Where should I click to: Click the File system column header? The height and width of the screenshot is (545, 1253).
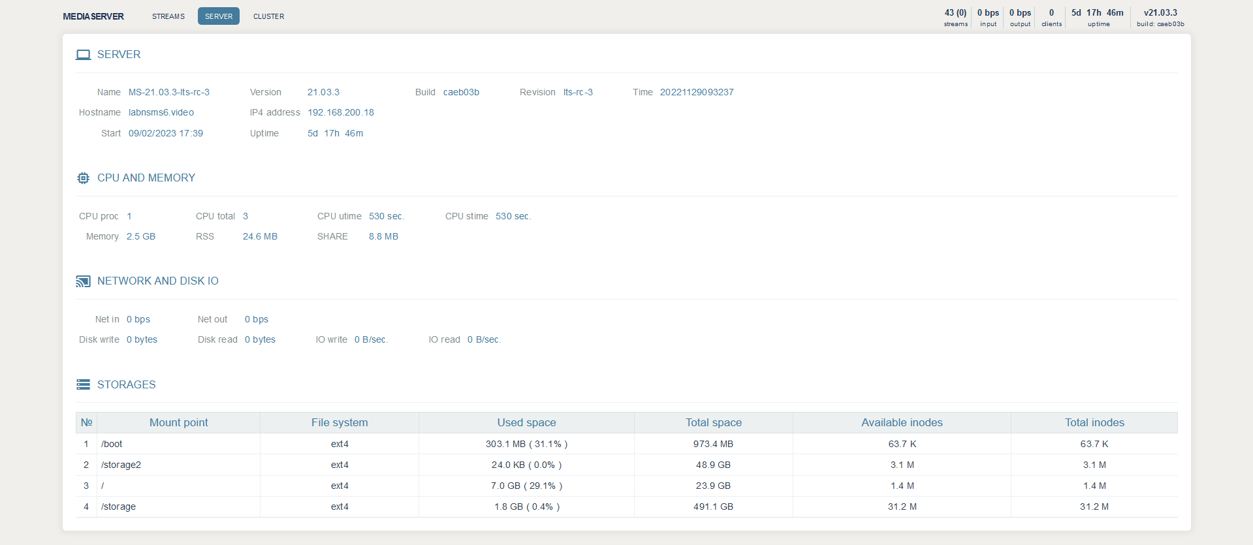(340, 423)
